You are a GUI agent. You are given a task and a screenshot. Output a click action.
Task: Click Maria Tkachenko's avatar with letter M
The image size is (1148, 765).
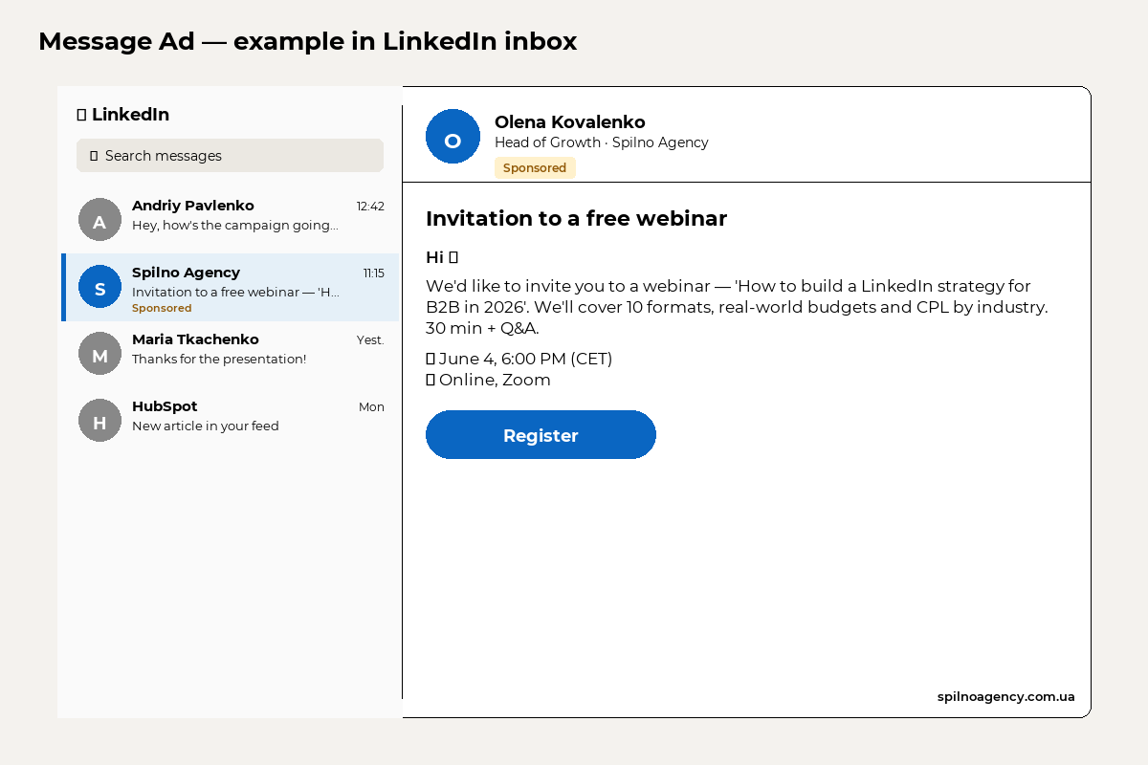[x=99, y=354]
